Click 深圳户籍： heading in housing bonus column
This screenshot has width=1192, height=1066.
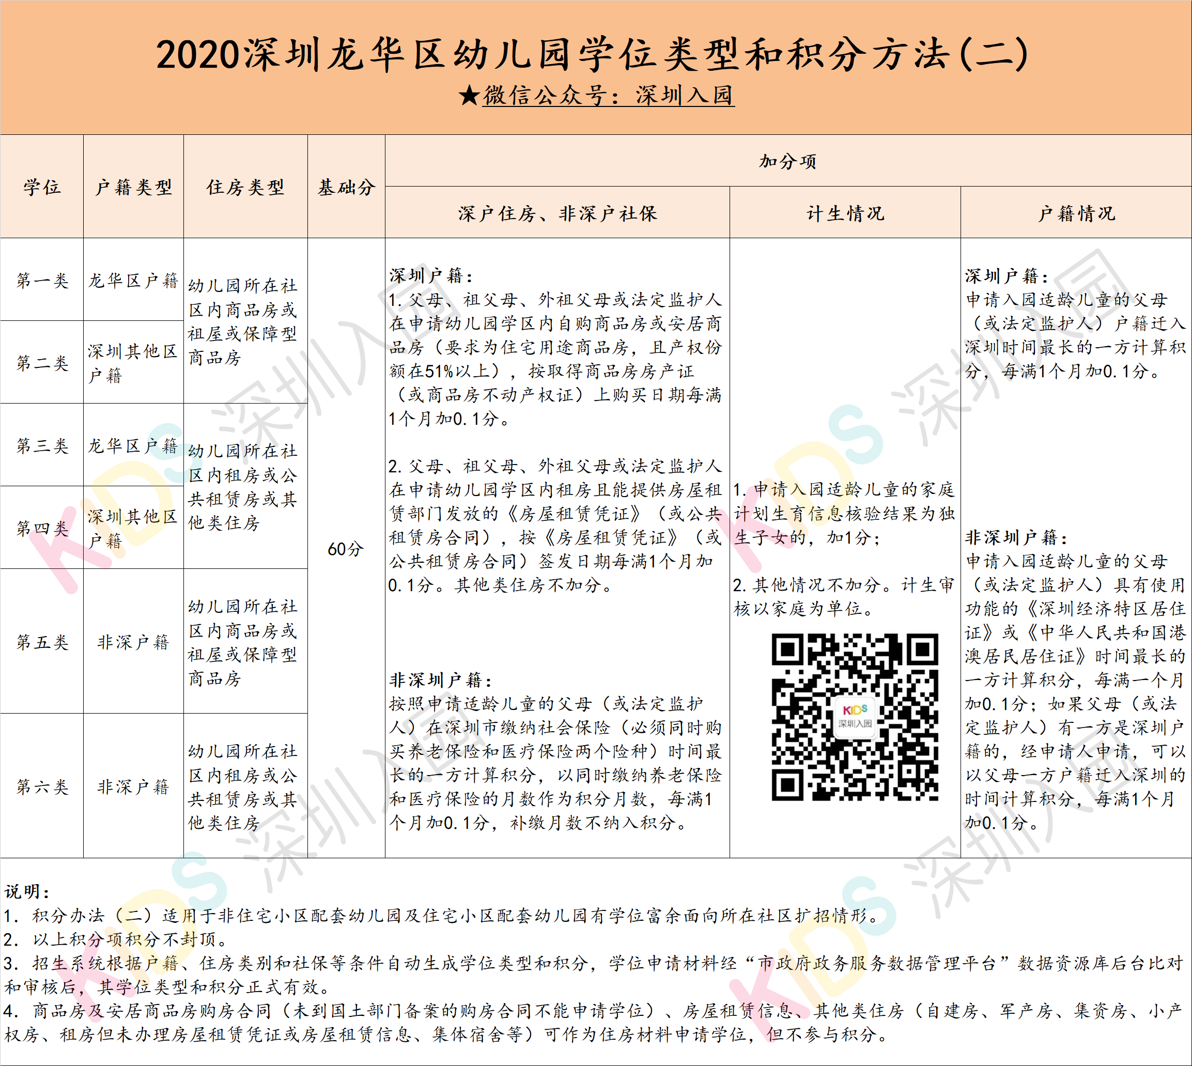click(x=432, y=275)
